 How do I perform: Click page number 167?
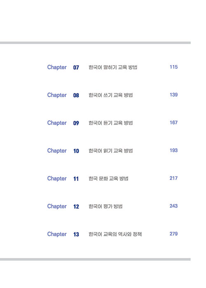tap(173, 122)
